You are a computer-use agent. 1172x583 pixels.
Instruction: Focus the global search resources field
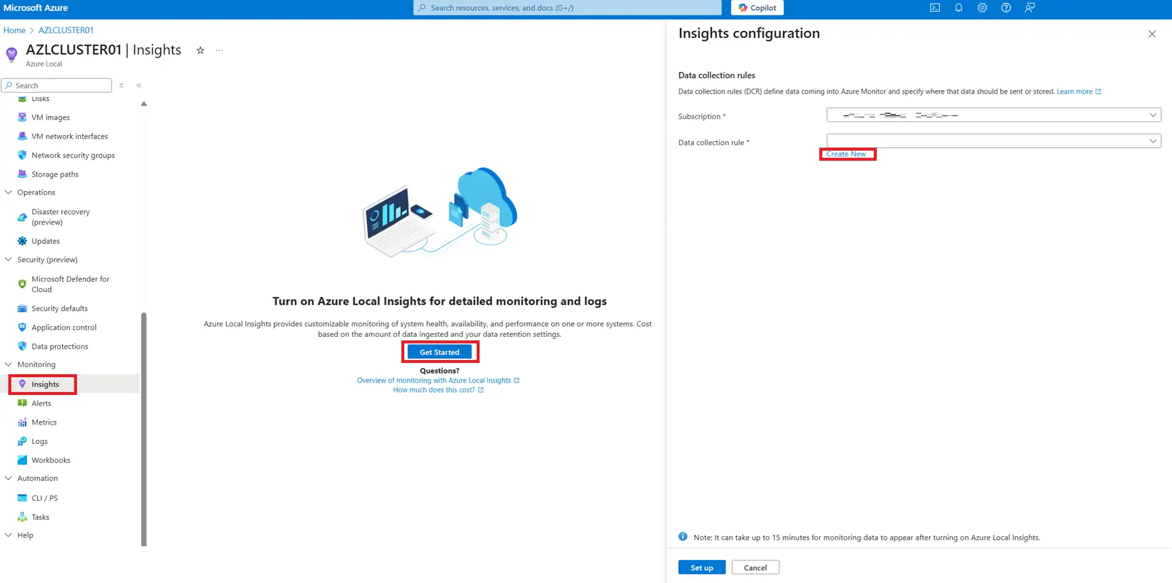pyautogui.click(x=567, y=8)
